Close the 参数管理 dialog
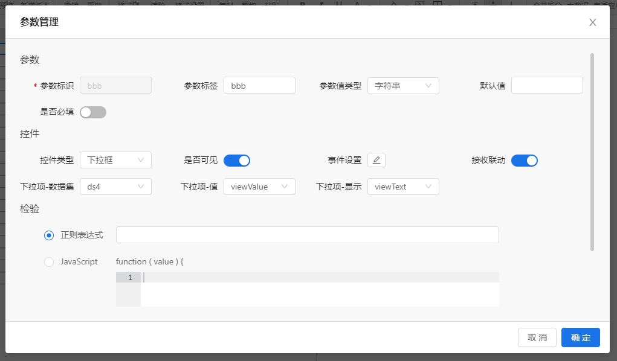 pyautogui.click(x=592, y=22)
